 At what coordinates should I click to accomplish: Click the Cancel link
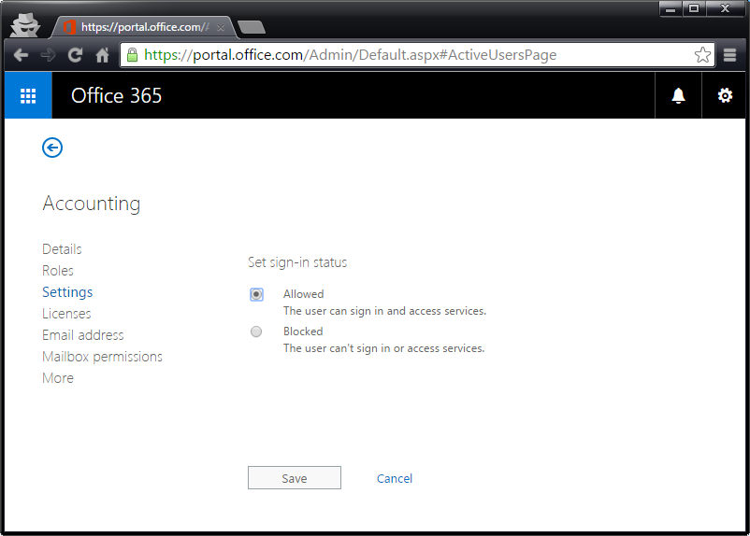pyautogui.click(x=394, y=478)
